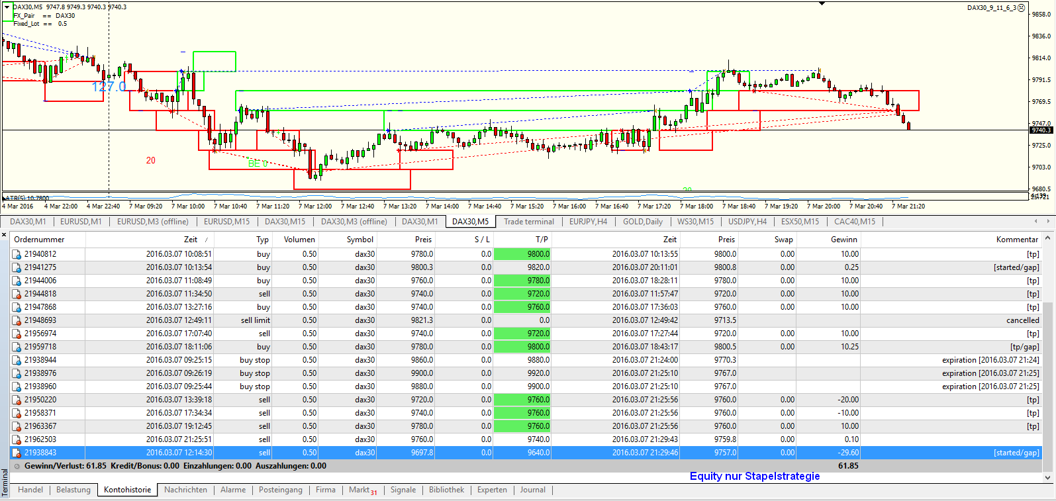Click the Gewinn column header

(843, 240)
